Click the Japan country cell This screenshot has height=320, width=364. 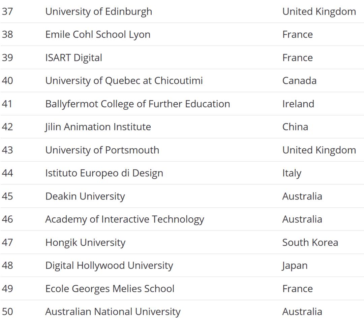[x=295, y=265]
